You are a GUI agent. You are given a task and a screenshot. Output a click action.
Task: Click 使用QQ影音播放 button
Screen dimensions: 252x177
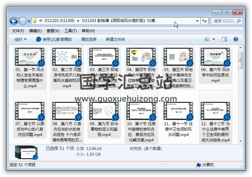(54, 39)
